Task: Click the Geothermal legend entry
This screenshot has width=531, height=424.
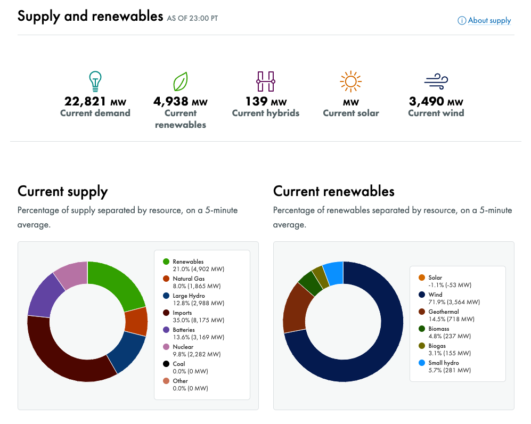Action: click(443, 312)
